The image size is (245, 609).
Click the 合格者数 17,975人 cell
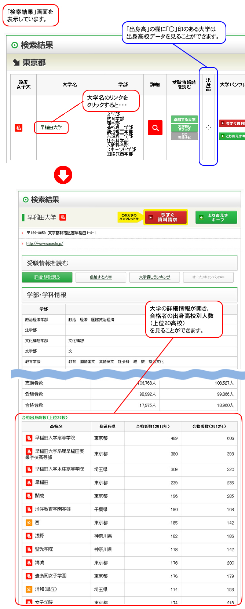pos(125,405)
